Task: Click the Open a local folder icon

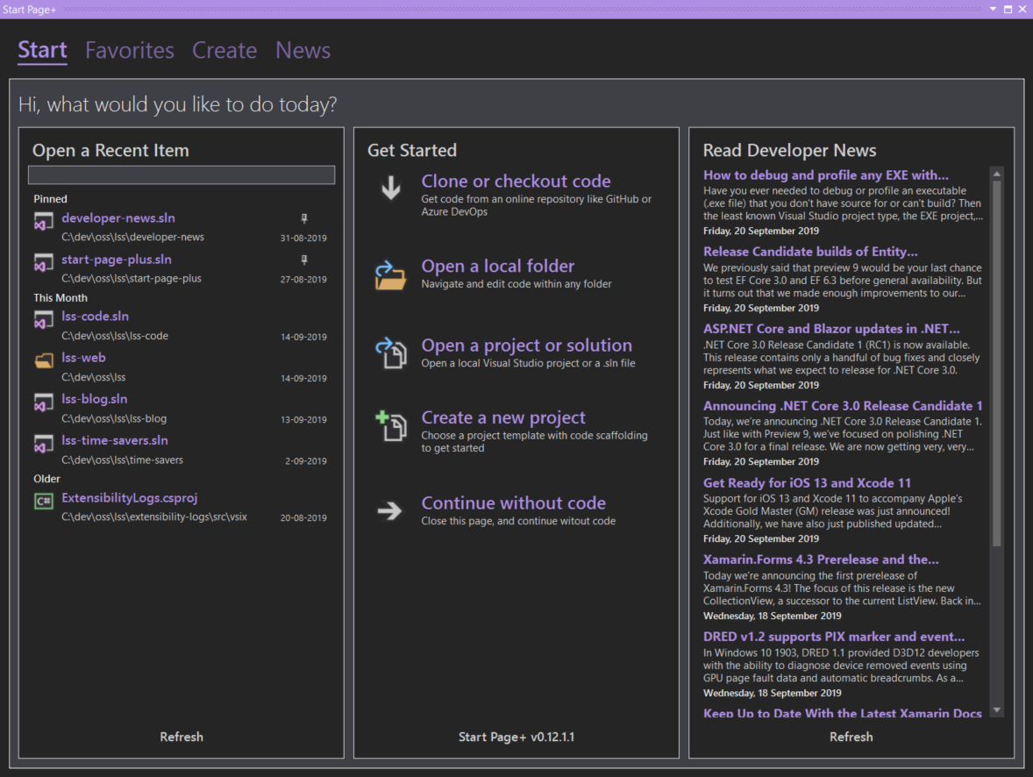Action: click(x=390, y=274)
